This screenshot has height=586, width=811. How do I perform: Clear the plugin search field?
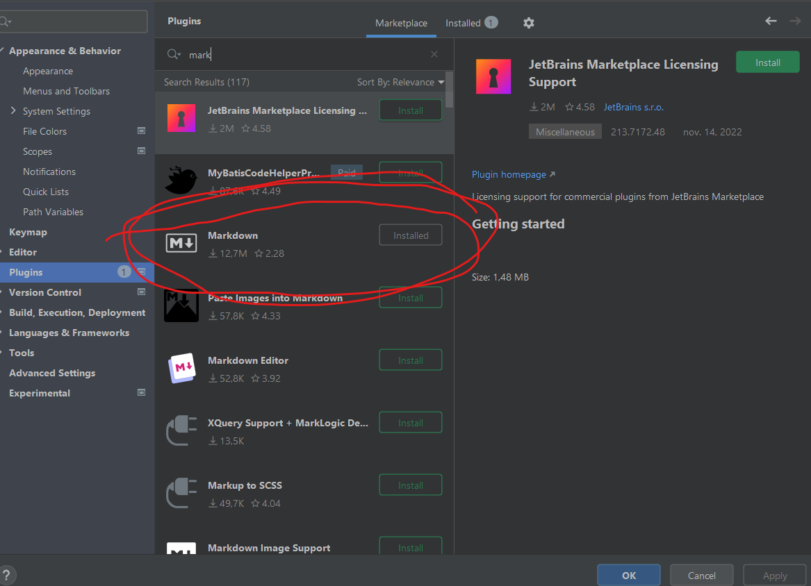click(434, 54)
